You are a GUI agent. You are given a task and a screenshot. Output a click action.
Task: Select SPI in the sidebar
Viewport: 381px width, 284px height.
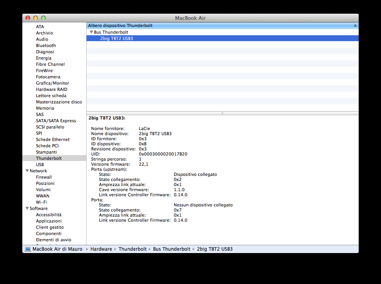[39, 133]
